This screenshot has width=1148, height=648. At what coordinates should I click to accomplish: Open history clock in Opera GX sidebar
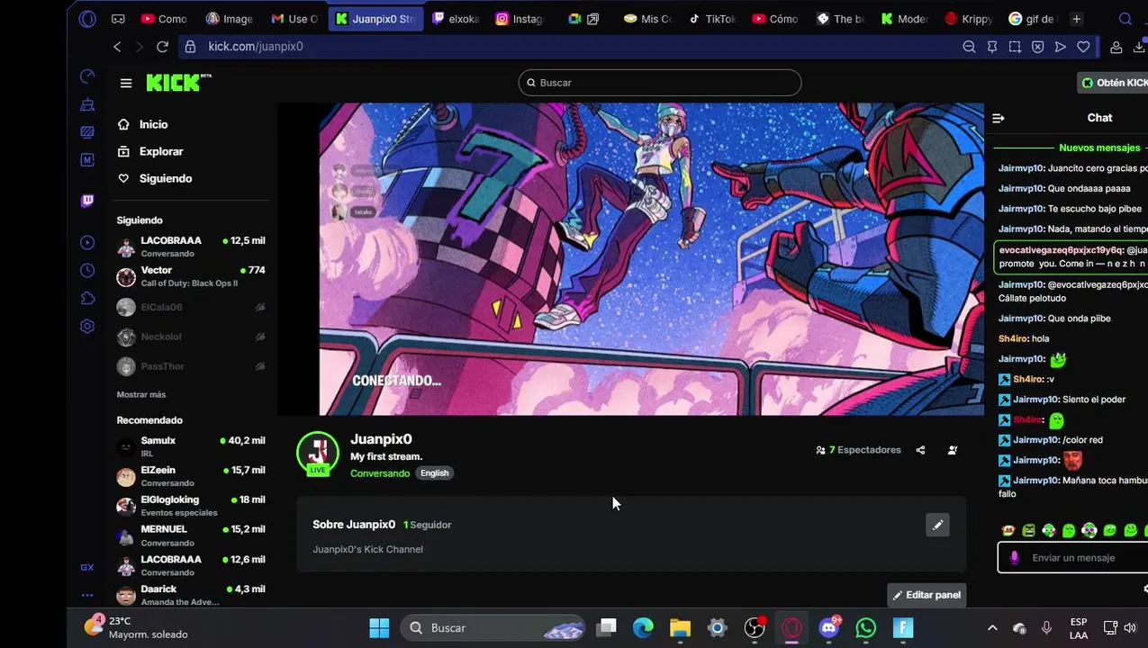pyautogui.click(x=87, y=270)
